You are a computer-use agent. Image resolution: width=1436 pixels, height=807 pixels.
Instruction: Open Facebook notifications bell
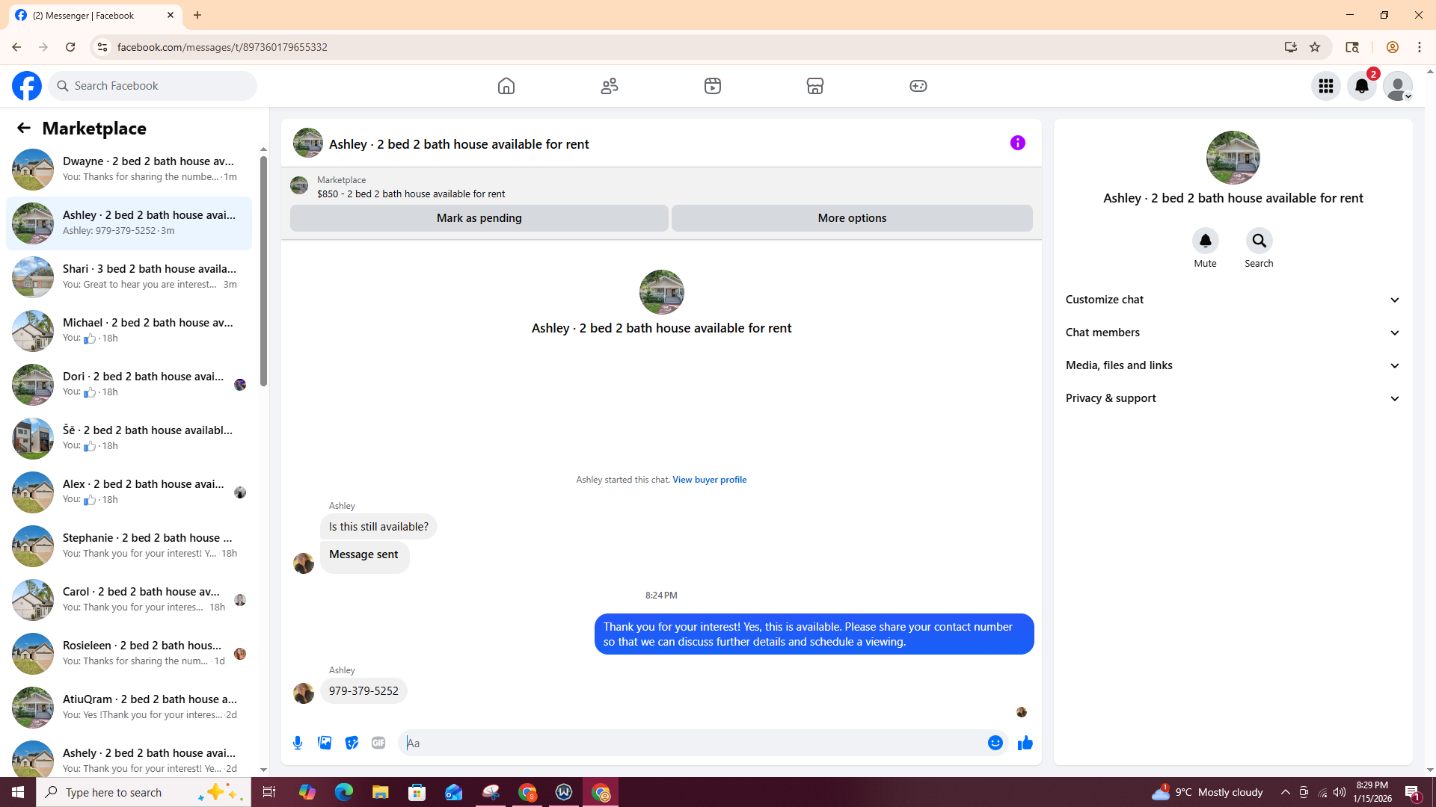point(1361,86)
